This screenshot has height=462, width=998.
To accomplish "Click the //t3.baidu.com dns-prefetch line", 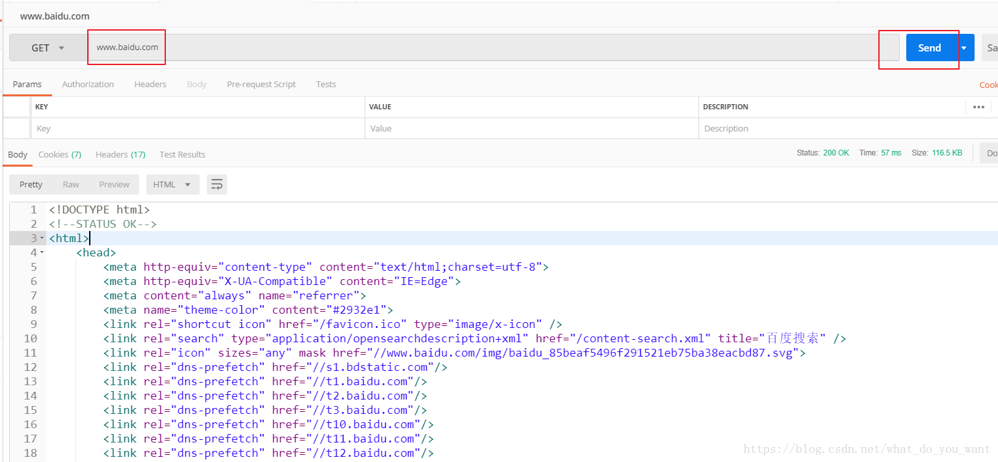I will coord(265,410).
